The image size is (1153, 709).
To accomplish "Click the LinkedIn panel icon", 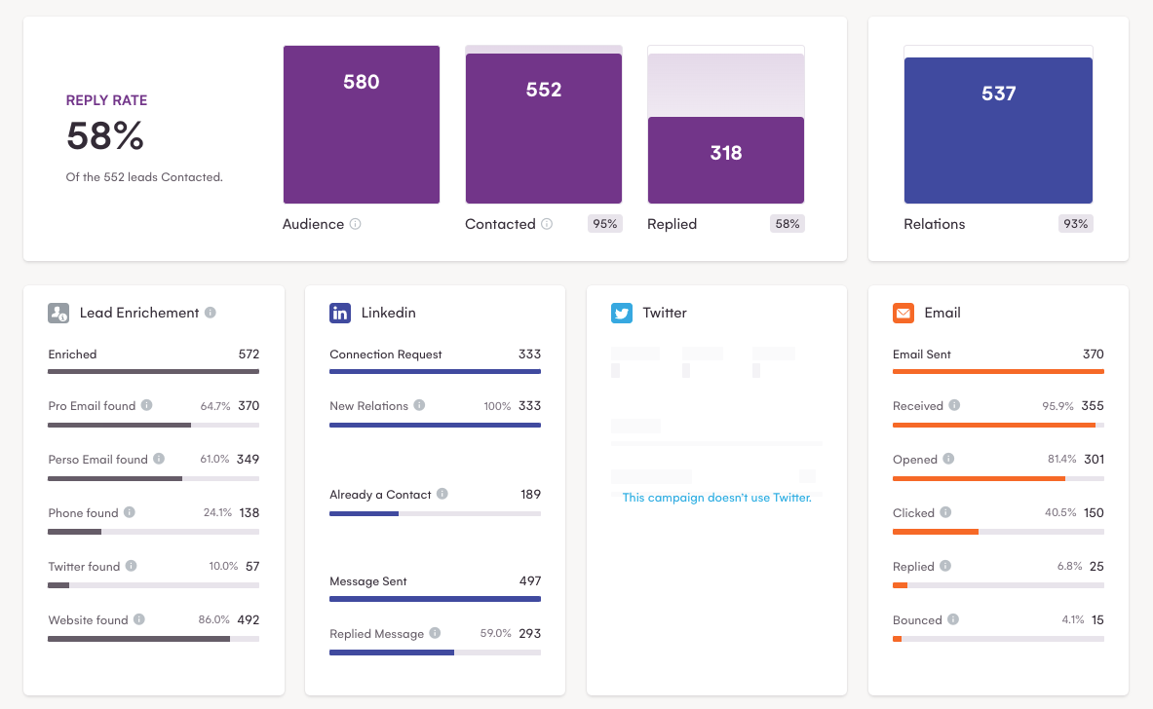I will (340, 313).
